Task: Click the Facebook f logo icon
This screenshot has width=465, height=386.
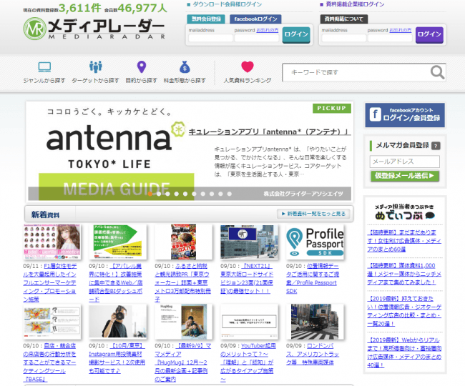Action: [375, 114]
